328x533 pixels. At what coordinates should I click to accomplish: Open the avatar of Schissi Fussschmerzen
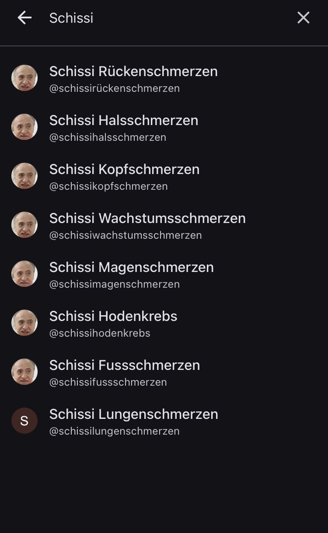[24, 372]
